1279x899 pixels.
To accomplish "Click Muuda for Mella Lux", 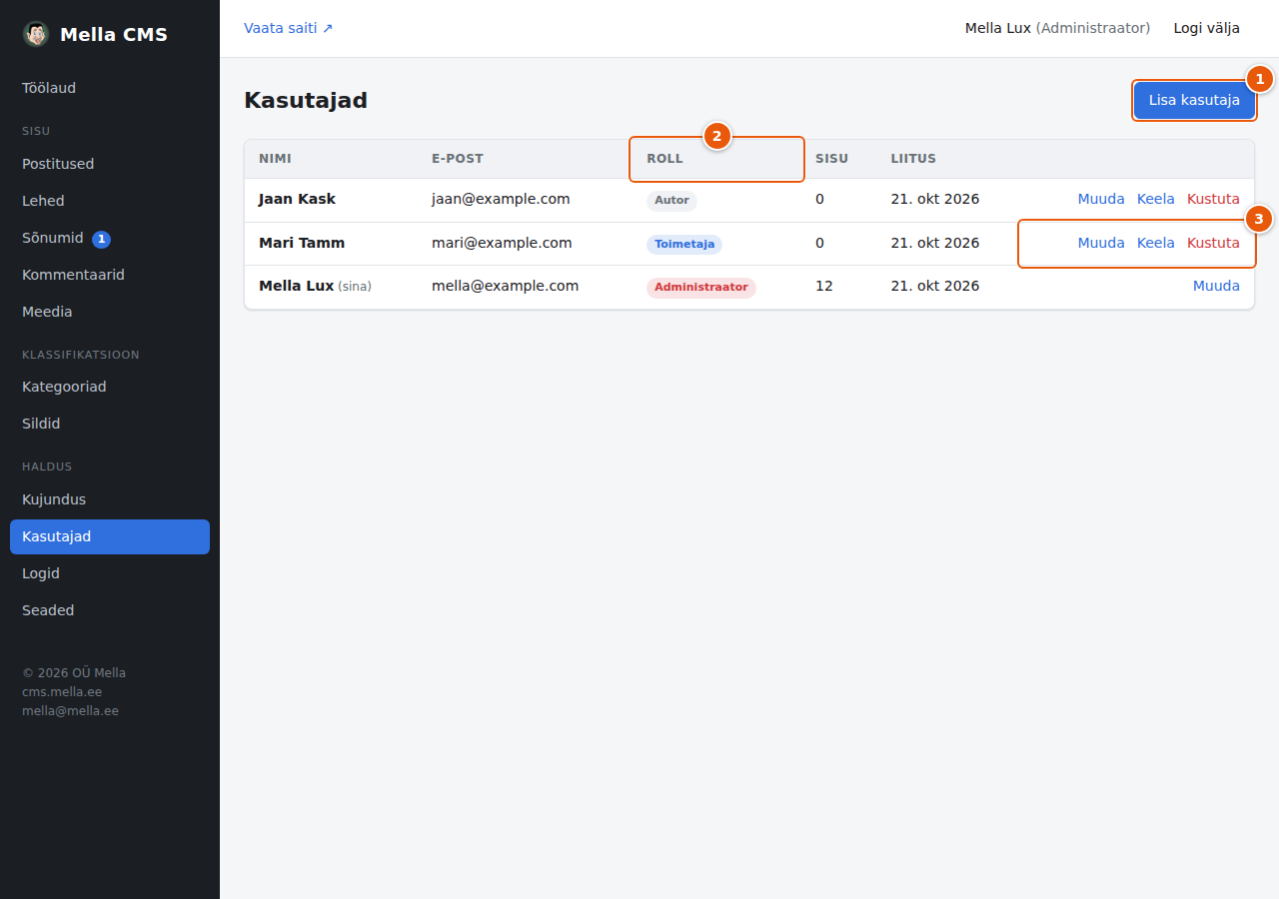I will coord(1216,286).
